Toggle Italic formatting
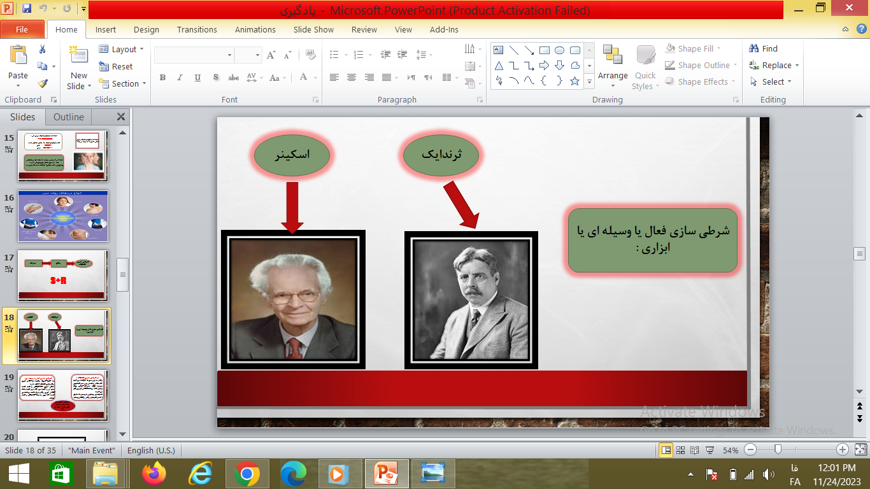Viewport: 870px width, 489px height. click(x=180, y=78)
